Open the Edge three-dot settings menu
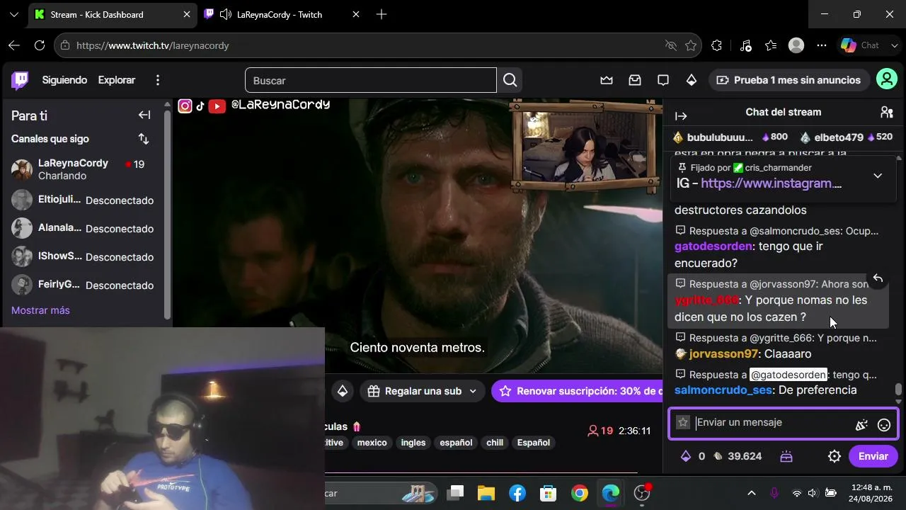The image size is (906, 510). click(x=822, y=45)
